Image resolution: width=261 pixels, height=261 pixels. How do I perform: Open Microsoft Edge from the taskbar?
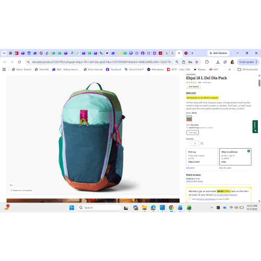coord(153,208)
